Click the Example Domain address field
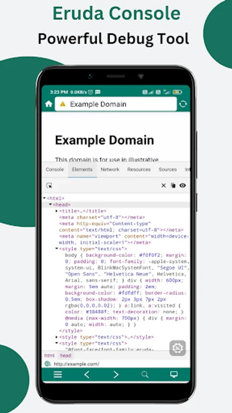This screenshot has width=232, height=413. pos(116,104)
